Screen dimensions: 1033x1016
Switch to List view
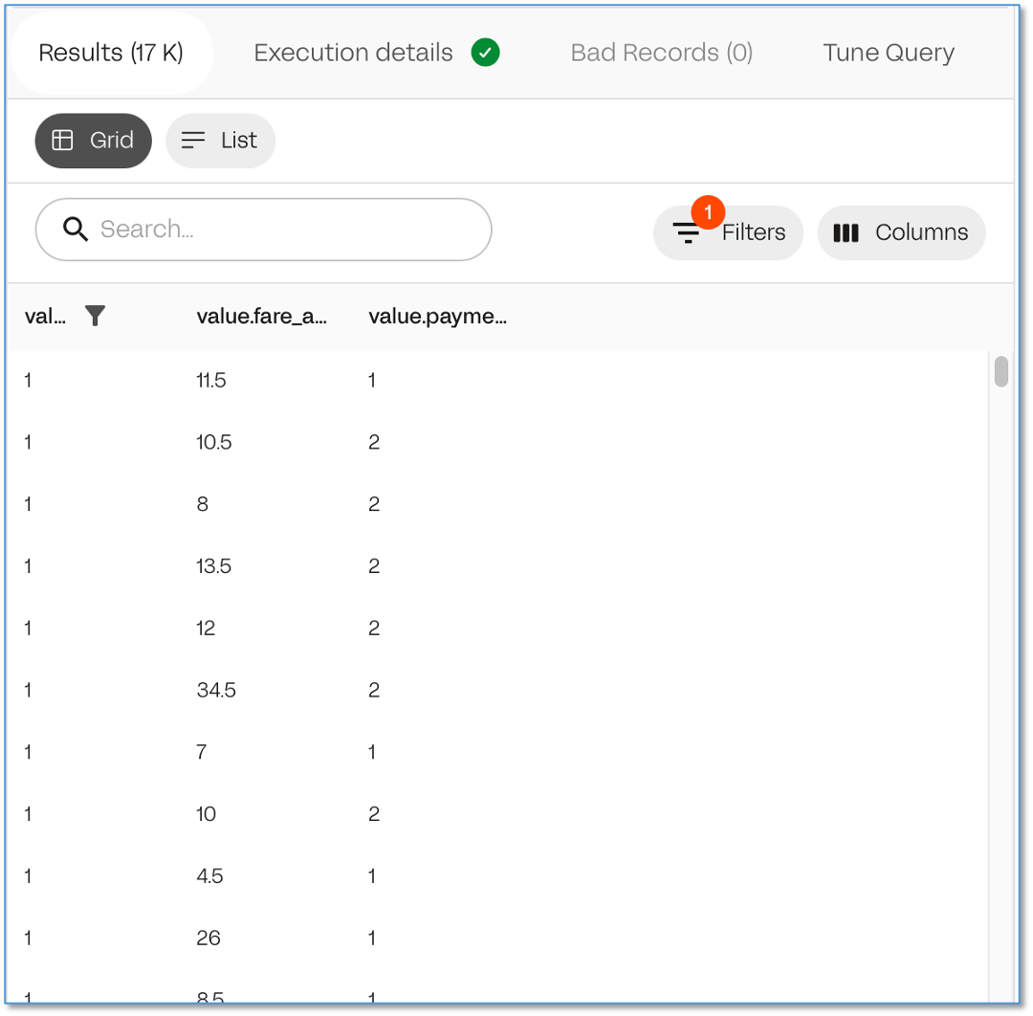(220, 141)
